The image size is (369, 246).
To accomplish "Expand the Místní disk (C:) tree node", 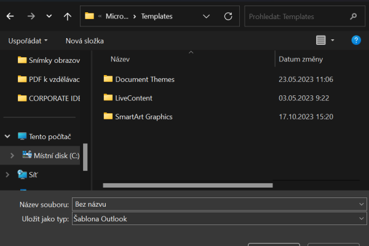I will coord(12,156).
